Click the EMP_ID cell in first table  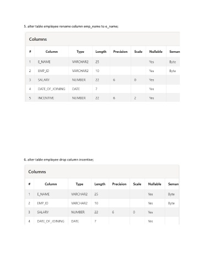44,71
